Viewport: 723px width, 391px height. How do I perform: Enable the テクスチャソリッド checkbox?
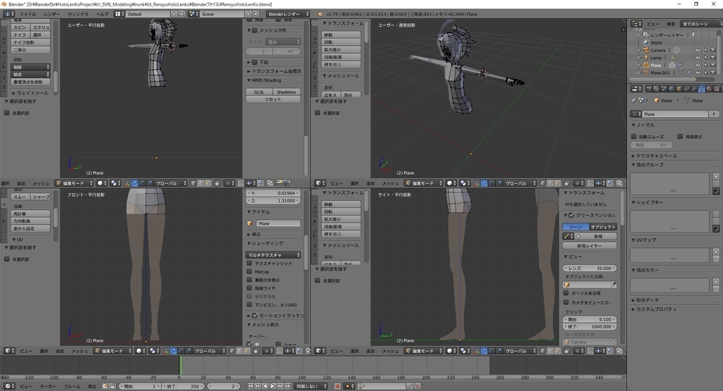point(249,263)
